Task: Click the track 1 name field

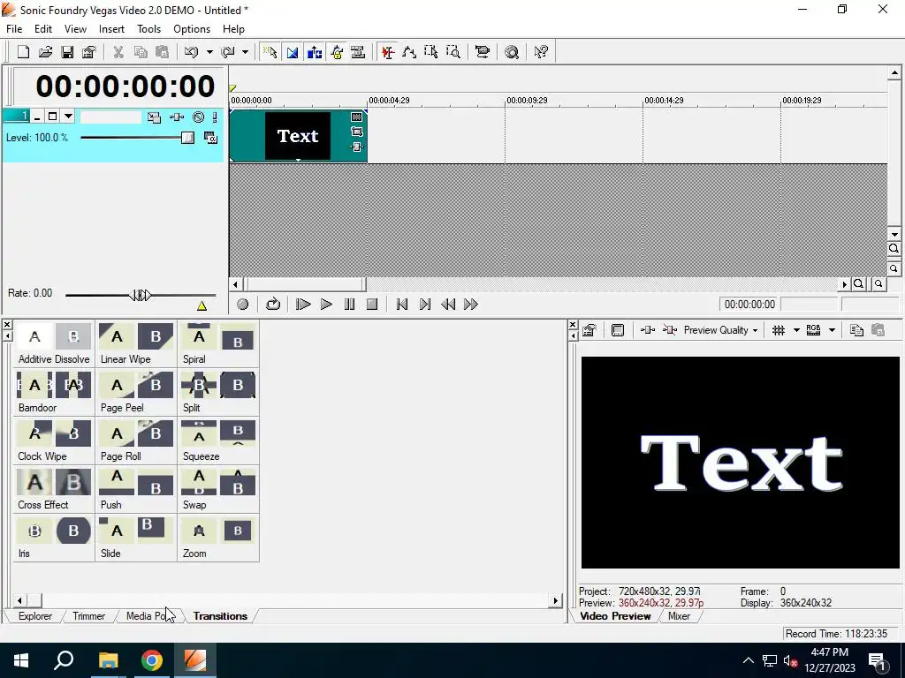Action: (x=110, y=117)
